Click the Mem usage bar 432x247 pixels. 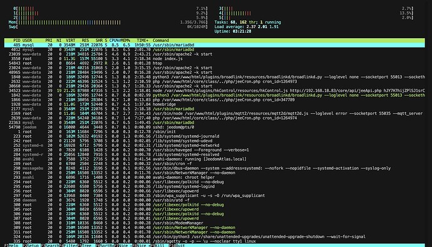point(108,23)
